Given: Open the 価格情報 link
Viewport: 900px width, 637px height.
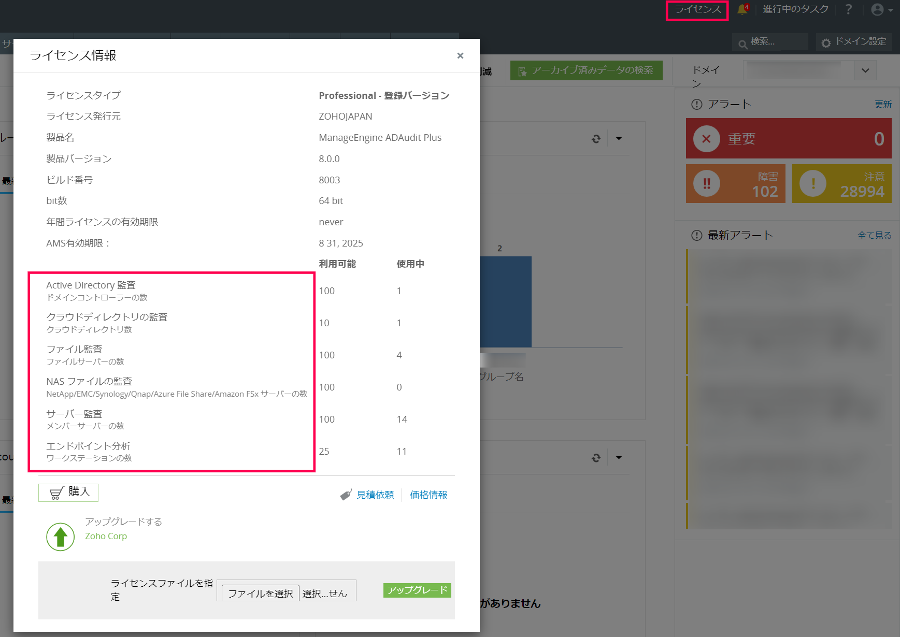Looking at the screenshot, I should tap(428, 495).
